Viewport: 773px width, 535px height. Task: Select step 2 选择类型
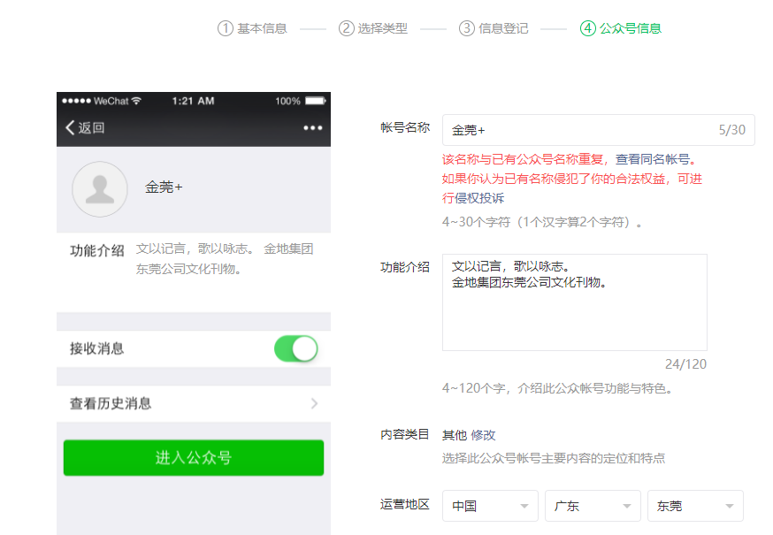click(x=373, y=28)
